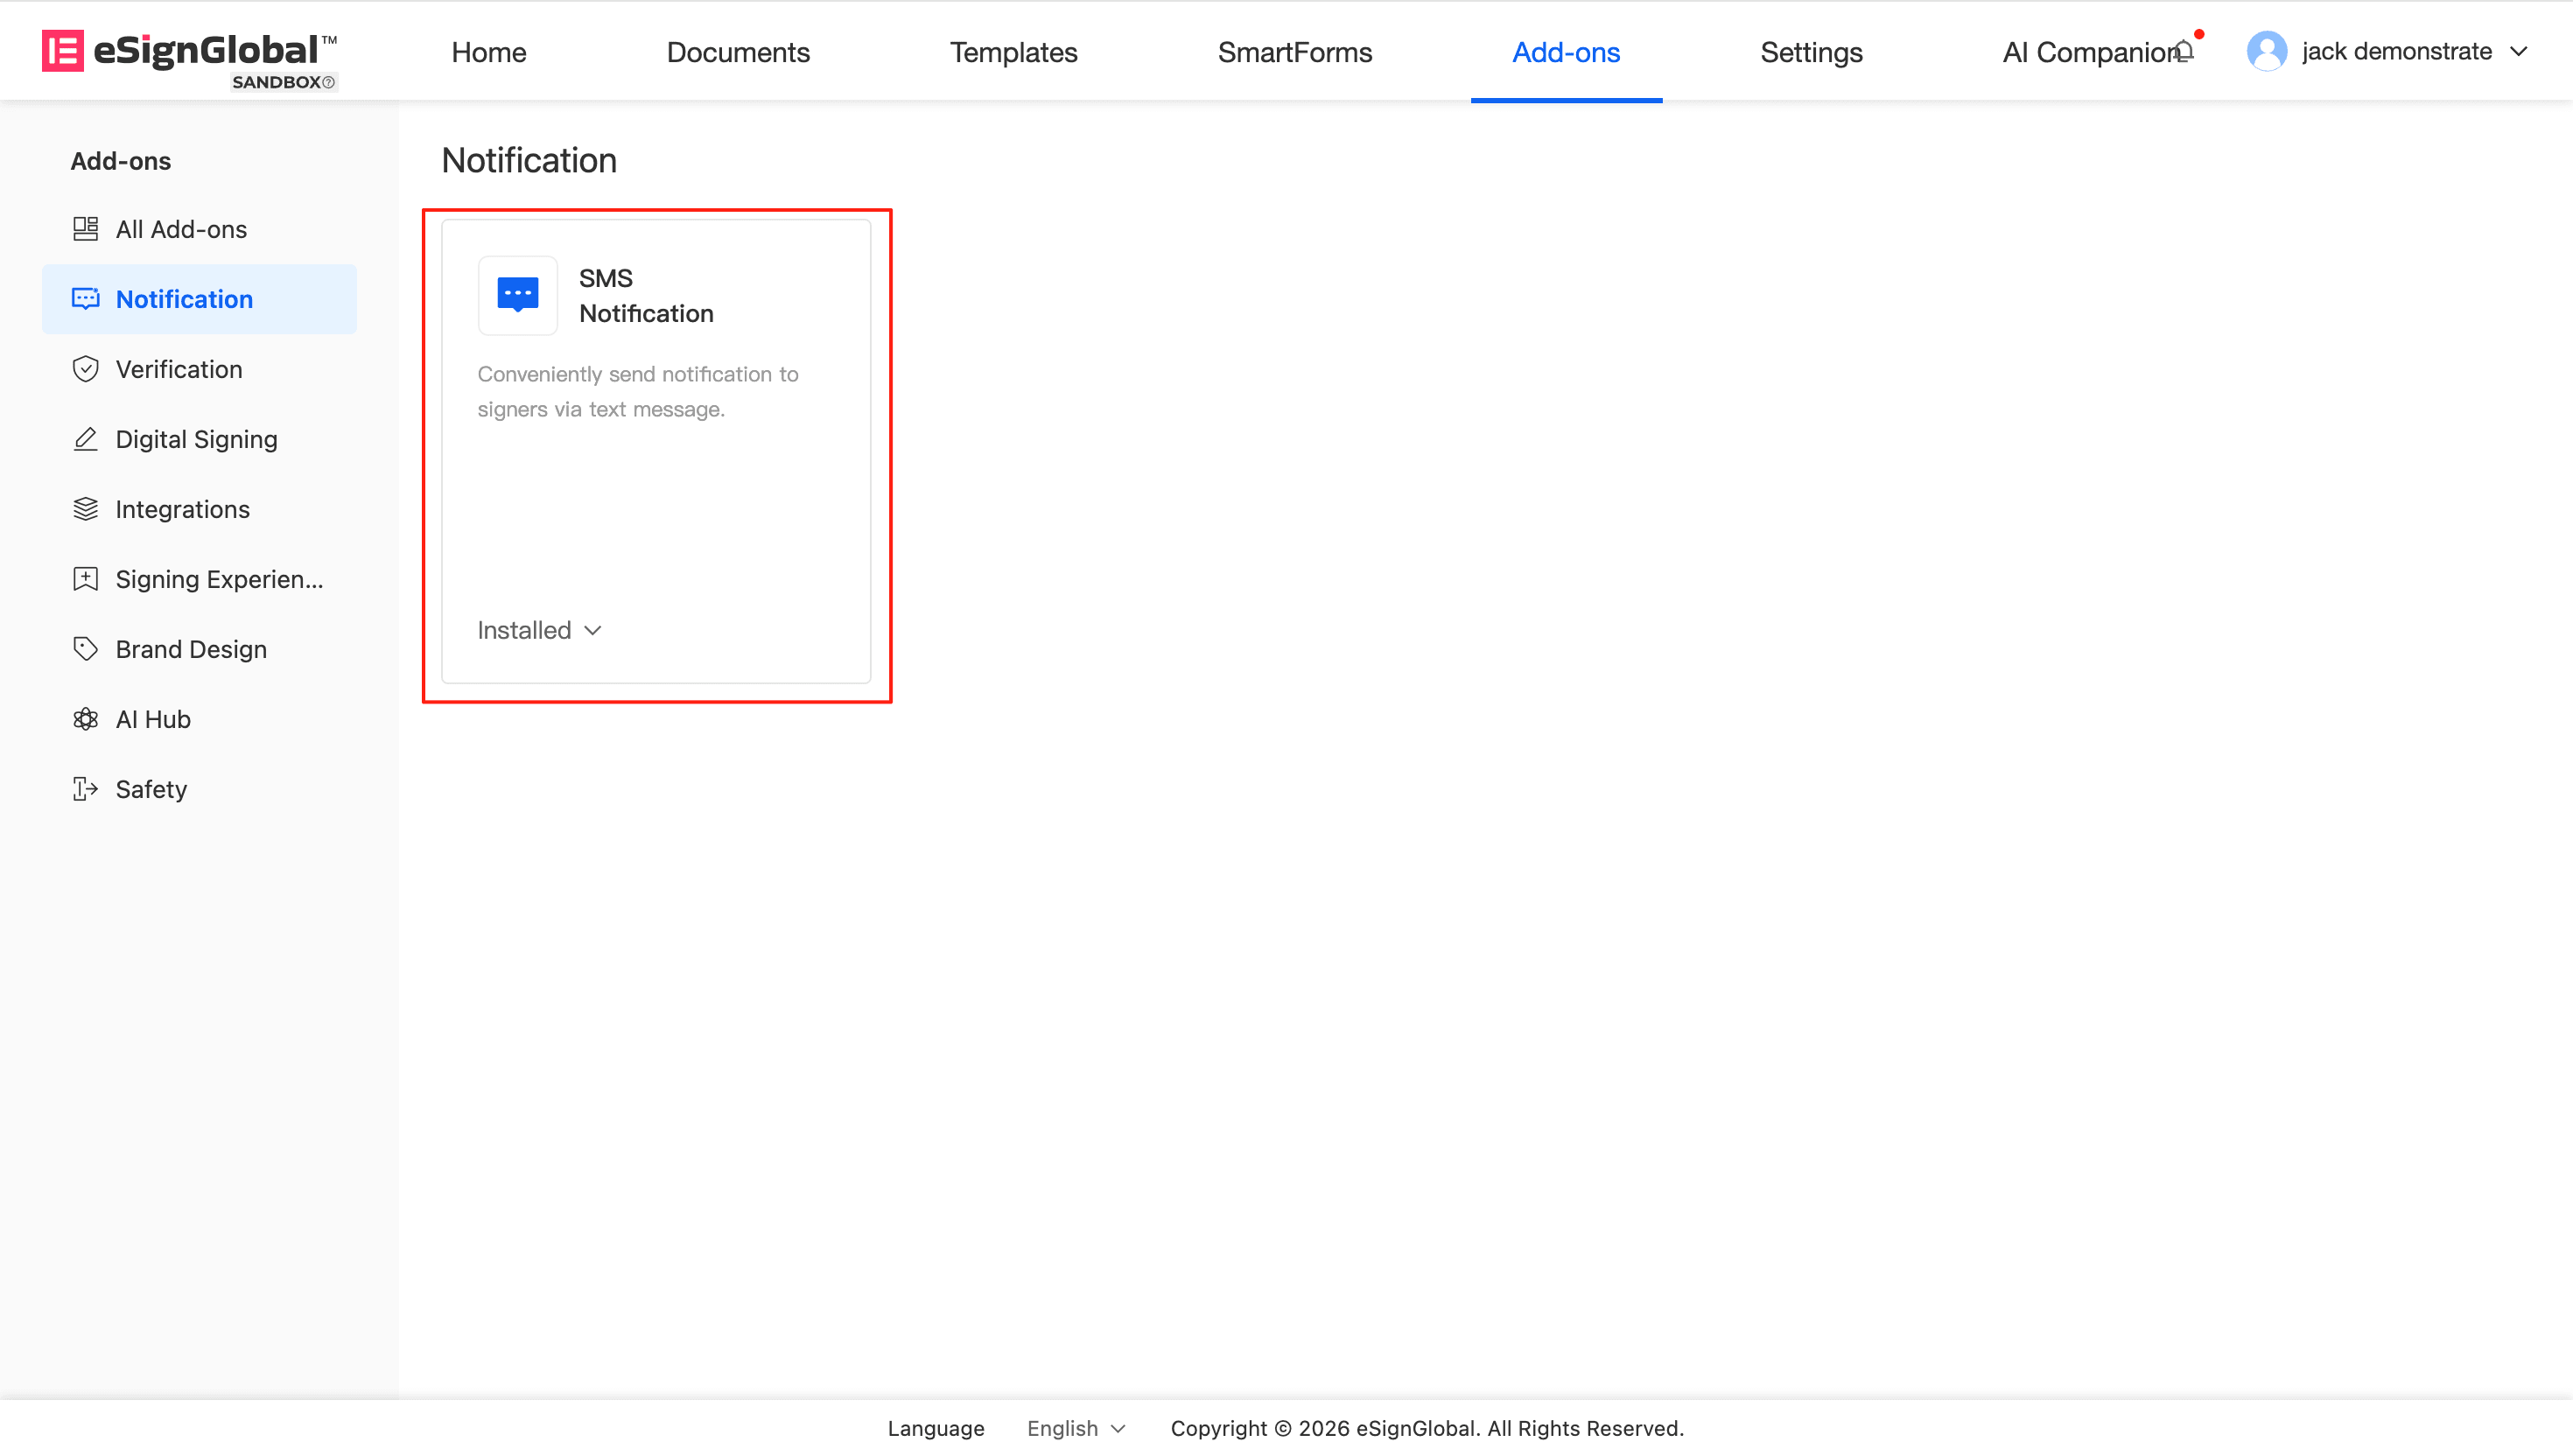Click the Integrations layers icon
Screen dimensions: 2573x1456
point(86,509)
